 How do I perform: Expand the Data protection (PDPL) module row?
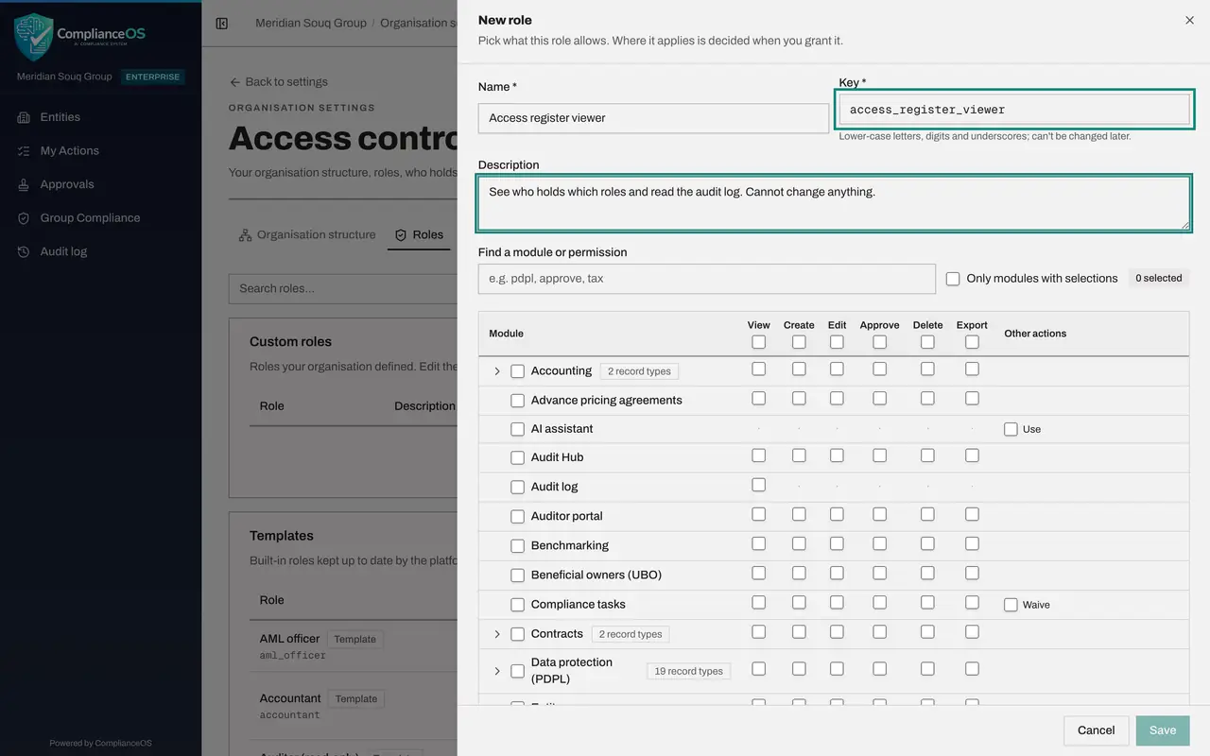(x=497, y=671)
